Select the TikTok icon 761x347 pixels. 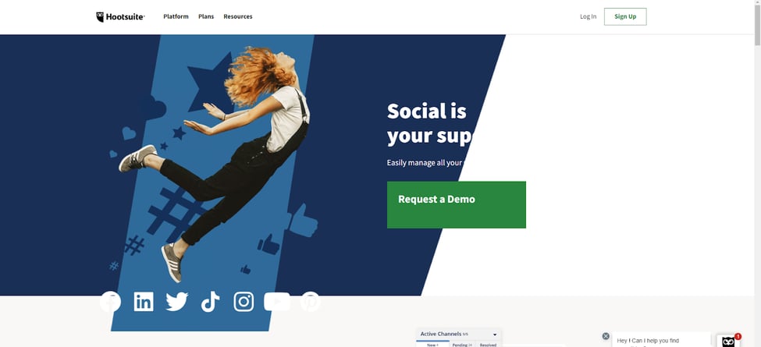click(x=210, y=302)
